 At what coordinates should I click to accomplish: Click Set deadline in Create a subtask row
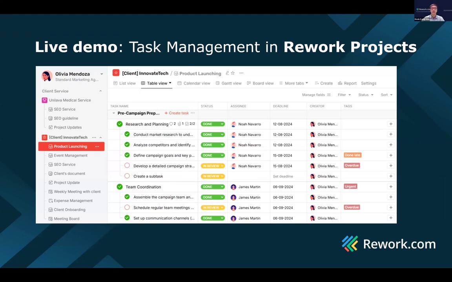[283, 176]
